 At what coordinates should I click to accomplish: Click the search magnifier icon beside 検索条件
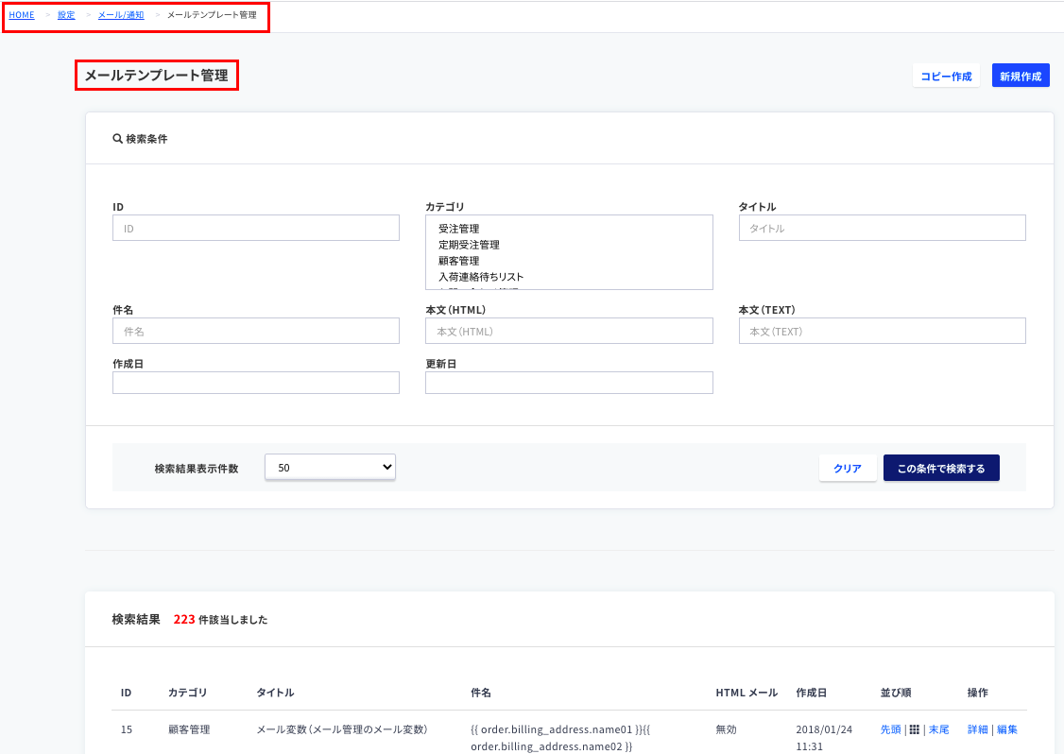click(x=117, y=139)
